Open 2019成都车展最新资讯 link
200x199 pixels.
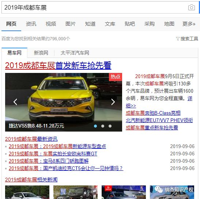pyautogui.click(x=31, y=139)
